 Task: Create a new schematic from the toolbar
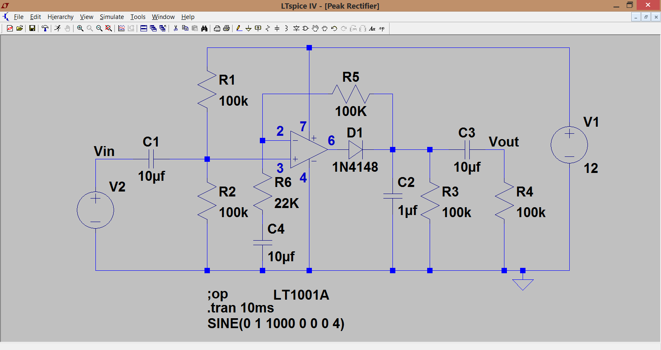[10, 28]
